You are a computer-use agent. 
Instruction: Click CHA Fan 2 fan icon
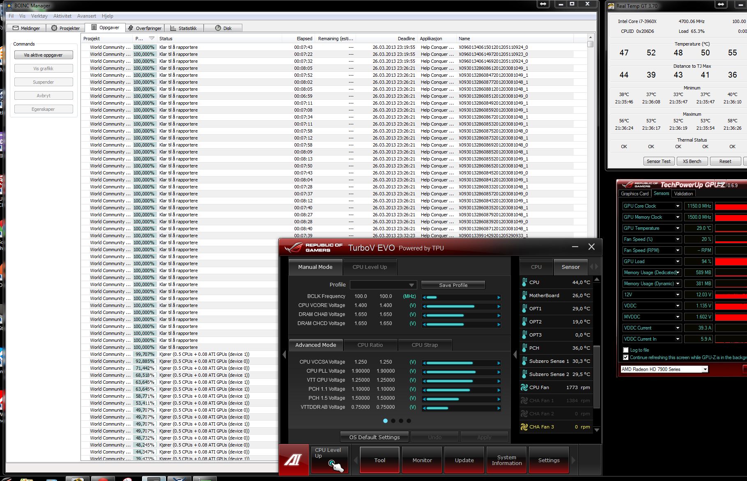click(x=524, y=414)
